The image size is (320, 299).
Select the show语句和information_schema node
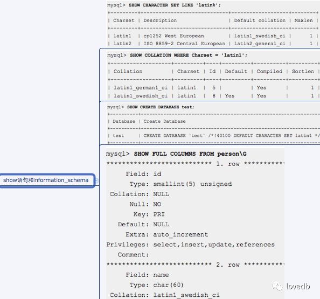(47, 180)
